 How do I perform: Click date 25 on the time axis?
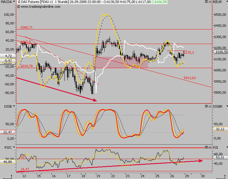tap(157, 176)
